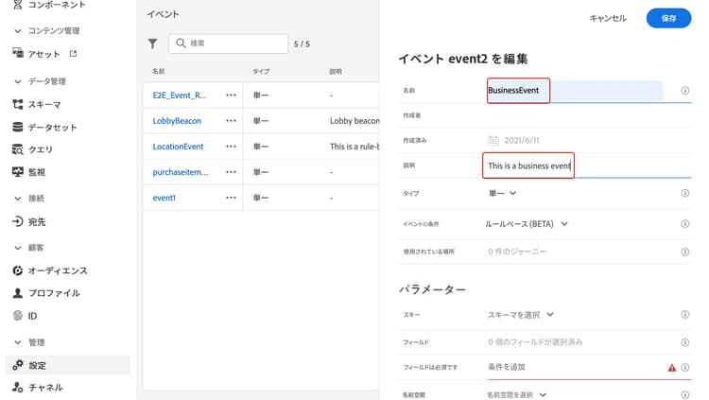Viewport: 709px width, 400px height.
Task: Open more options for E2E_Event_R row
Action: point(231,95)
